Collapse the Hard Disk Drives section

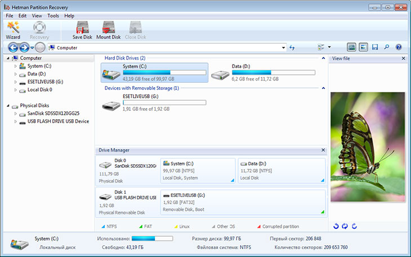323,58
